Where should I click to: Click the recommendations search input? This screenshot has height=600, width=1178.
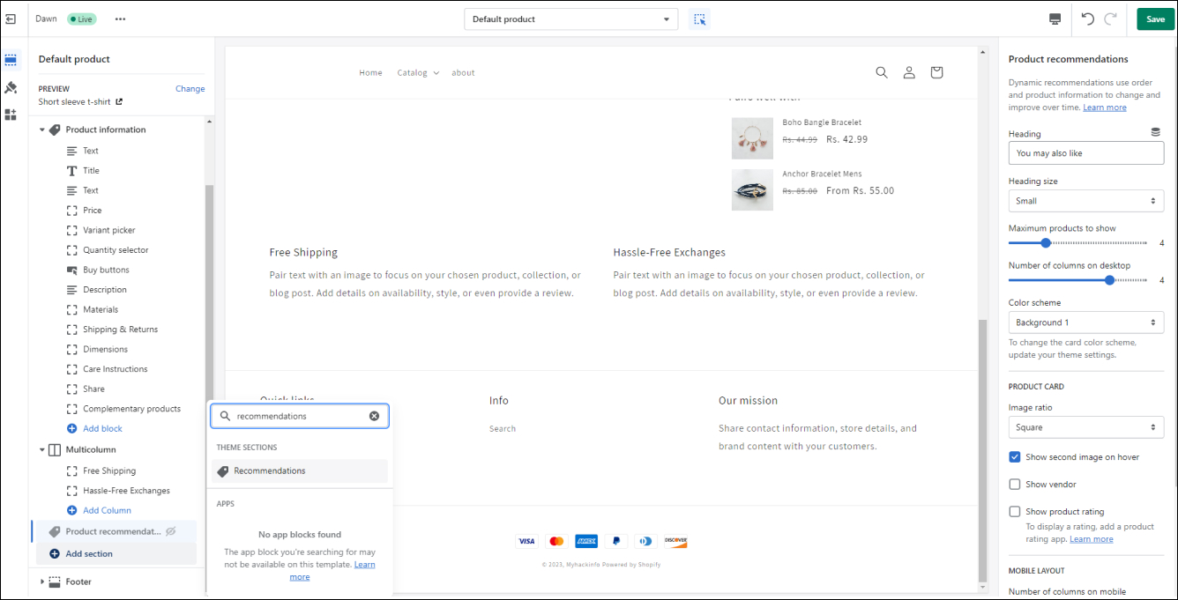300,416
